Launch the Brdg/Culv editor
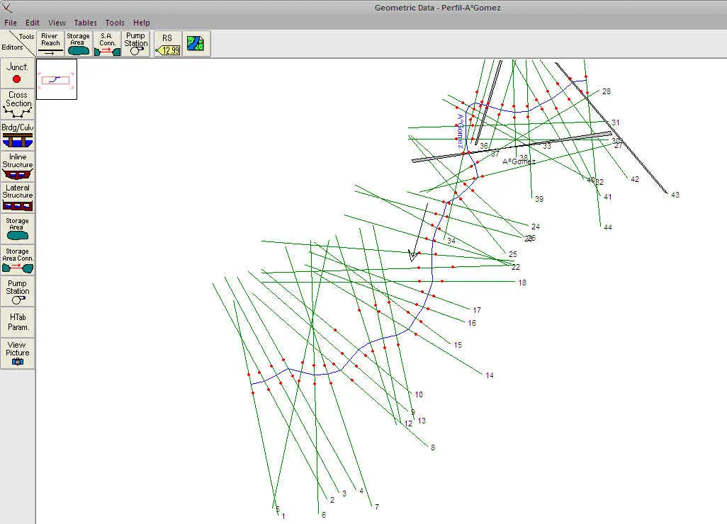Viewport: 727px width, 524px height. [x=17, y=135]
